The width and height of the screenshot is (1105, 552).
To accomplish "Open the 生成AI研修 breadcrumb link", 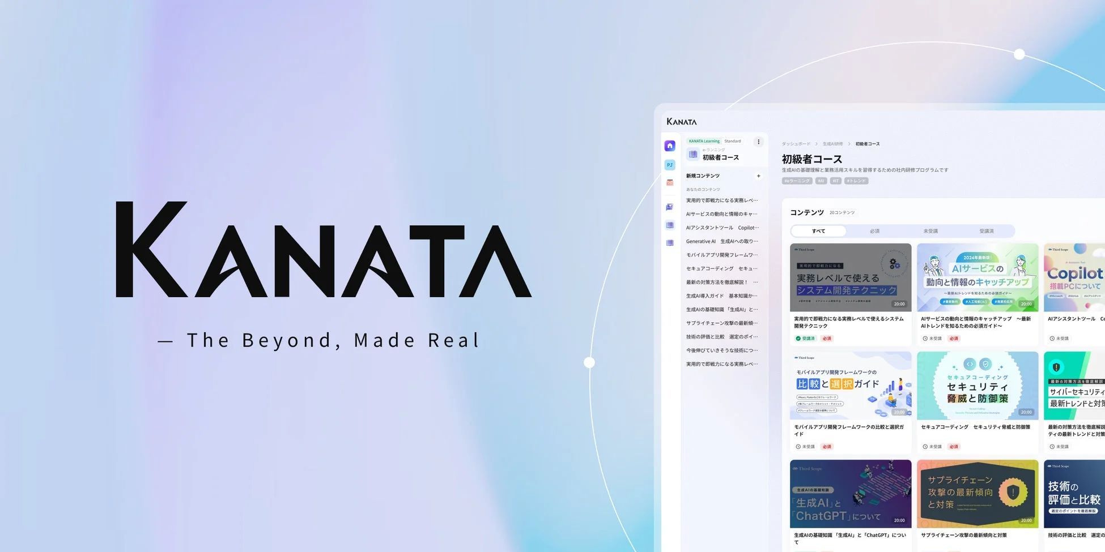I will click(x=833, y=144).
